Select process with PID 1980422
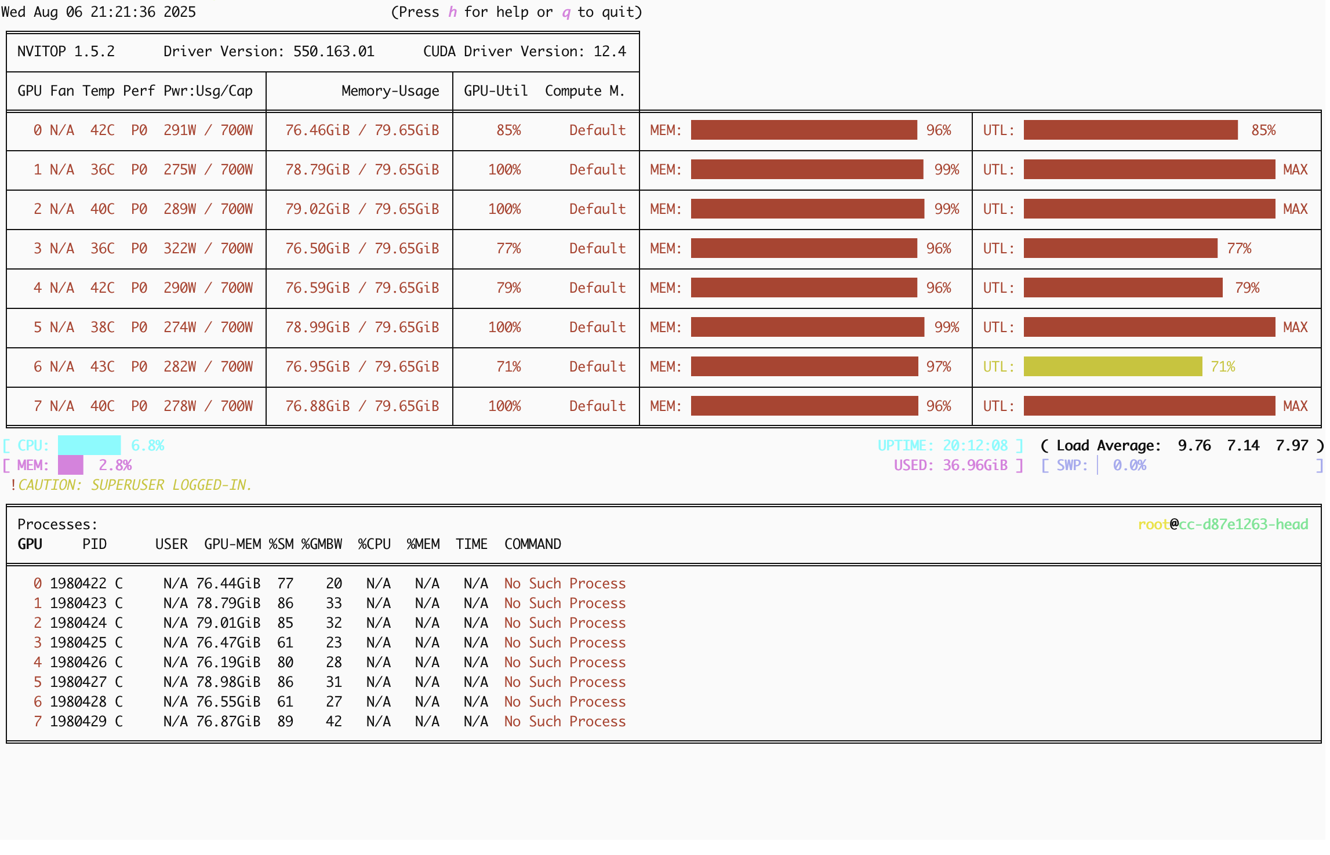Viewport: 1330px width, 855px height. (78, 584)
